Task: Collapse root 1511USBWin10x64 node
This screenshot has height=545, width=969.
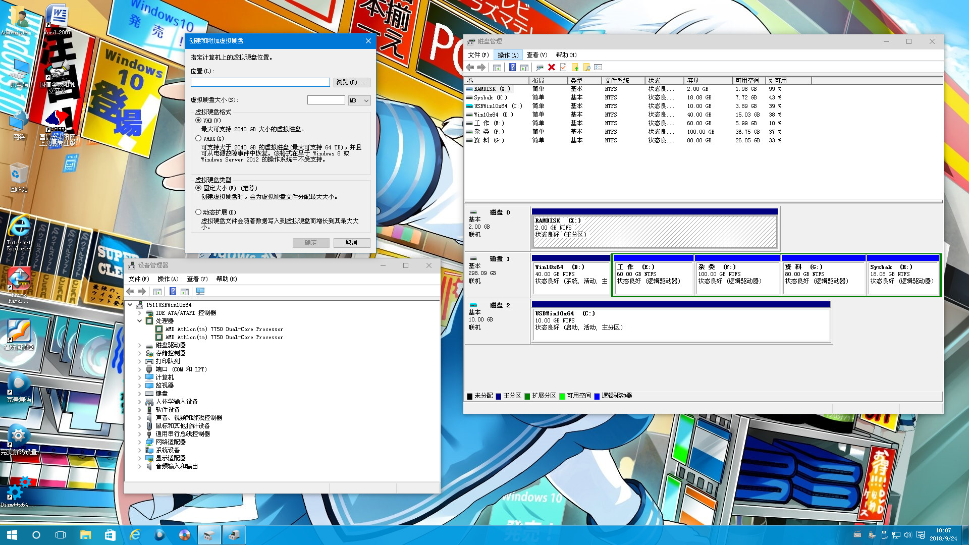Action: click(x=130, y=305)
